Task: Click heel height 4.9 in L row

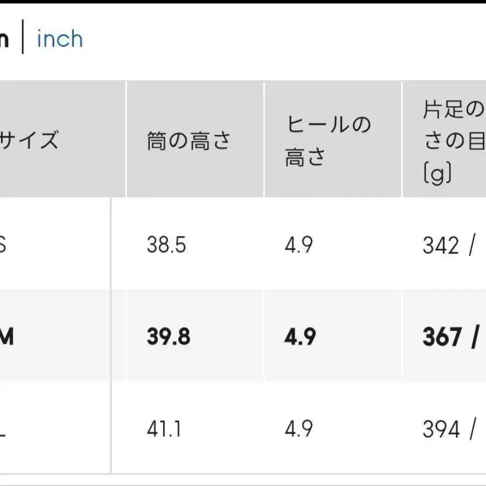Action: tap(298, 429)
